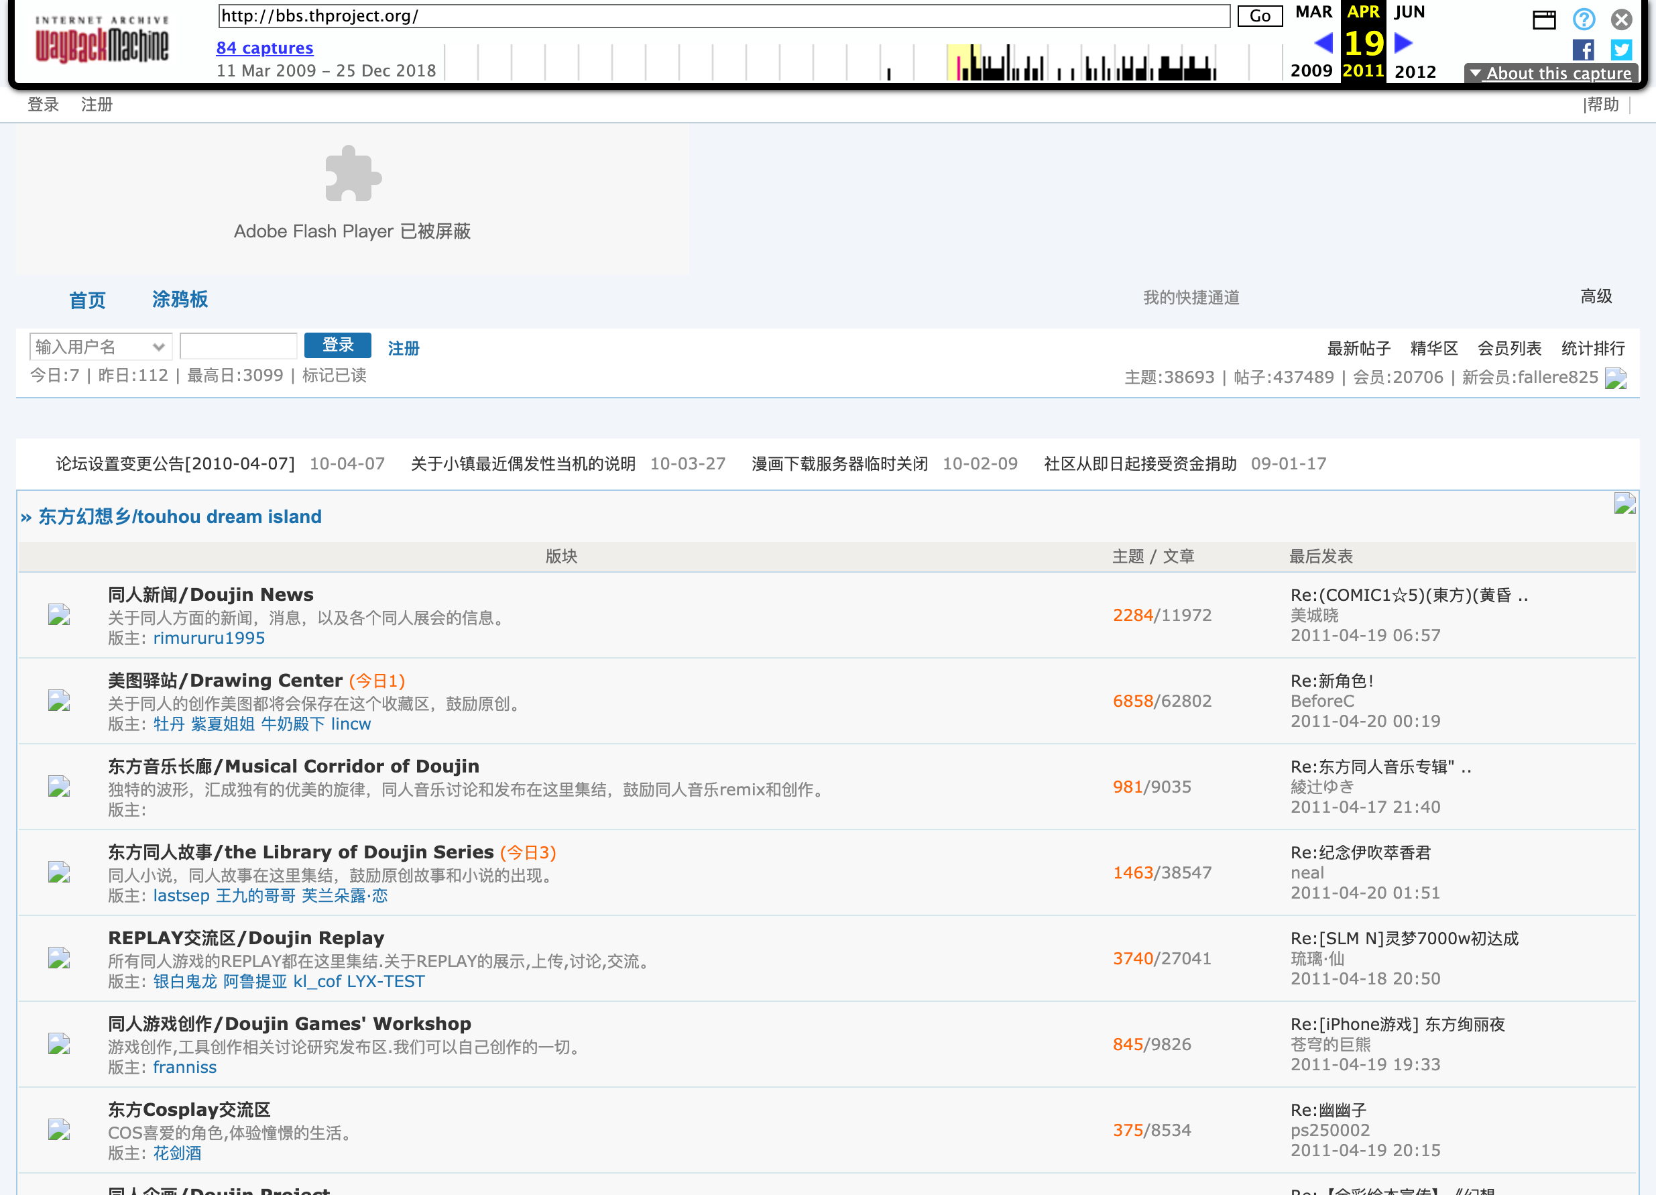Open announcement 关于小镇最近偶发性当机的说明
The width and height of the screenshot is (1656, 1195).
(x=523, y=464)
